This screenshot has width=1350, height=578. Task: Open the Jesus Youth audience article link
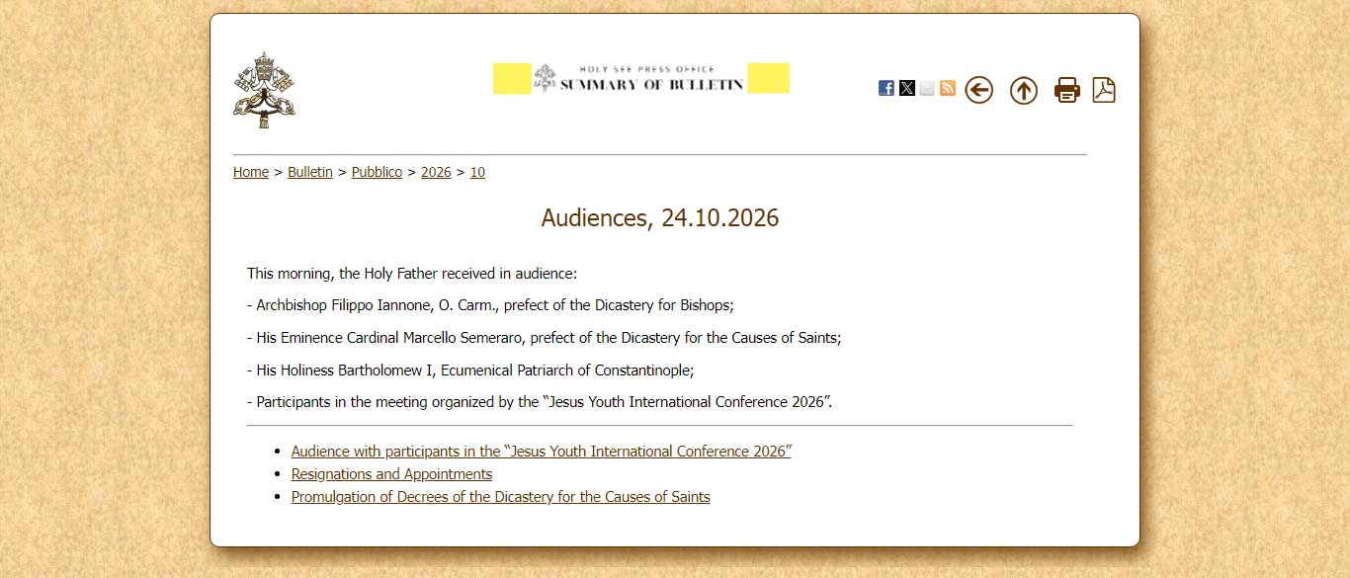tap(542, 452)
